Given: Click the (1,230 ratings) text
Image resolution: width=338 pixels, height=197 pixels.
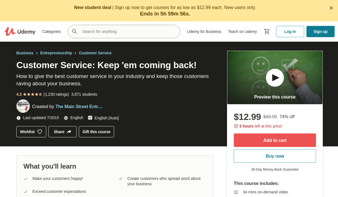Looking at the screenshot, I should 56,94.
